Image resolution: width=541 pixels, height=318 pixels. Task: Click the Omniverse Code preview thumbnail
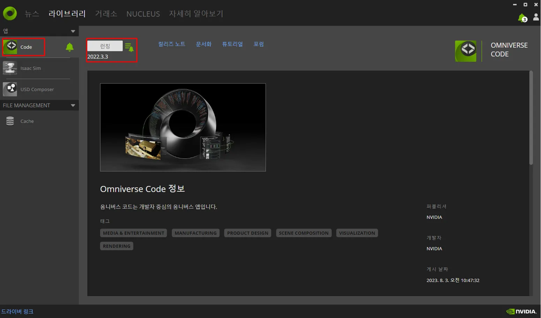pos(183,127)
